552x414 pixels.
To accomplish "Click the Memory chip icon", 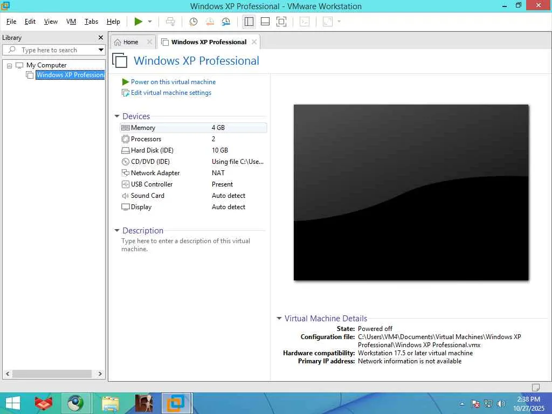I will click(125, 128).
